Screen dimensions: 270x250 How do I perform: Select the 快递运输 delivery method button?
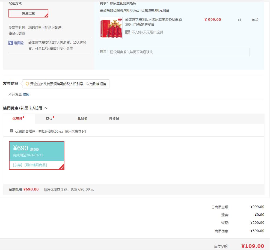coord(28,13)
